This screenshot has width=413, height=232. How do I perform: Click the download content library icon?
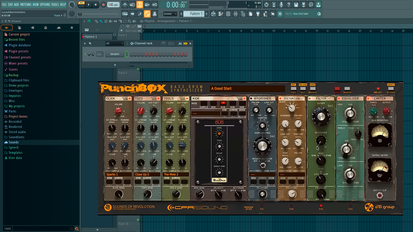[x=318, y=5]
